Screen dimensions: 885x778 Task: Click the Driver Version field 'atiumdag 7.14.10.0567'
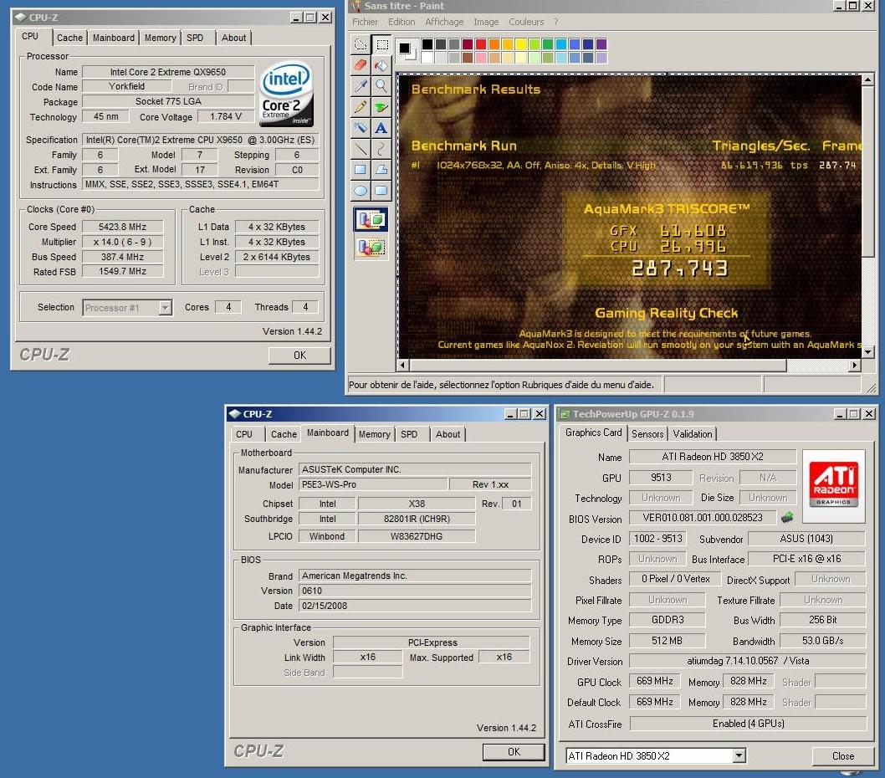[x=748, y=661]
